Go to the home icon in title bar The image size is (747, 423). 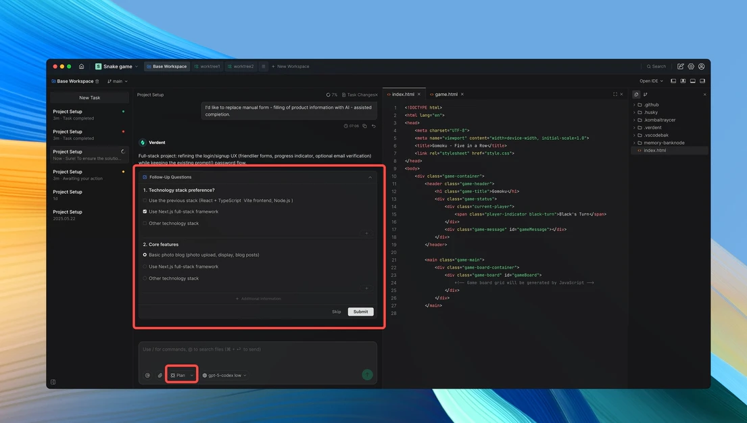[x=82, y=66]
